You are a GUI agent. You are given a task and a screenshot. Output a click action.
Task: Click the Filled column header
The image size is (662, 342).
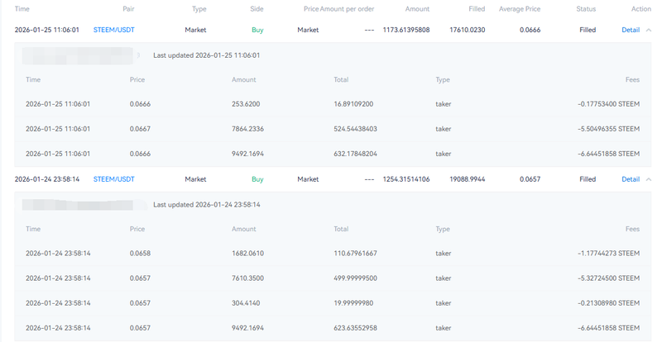(477, 8)
